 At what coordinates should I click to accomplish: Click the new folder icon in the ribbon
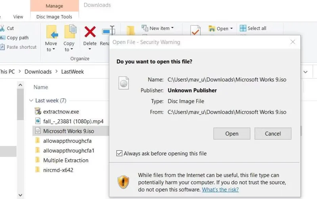point(131,31)
